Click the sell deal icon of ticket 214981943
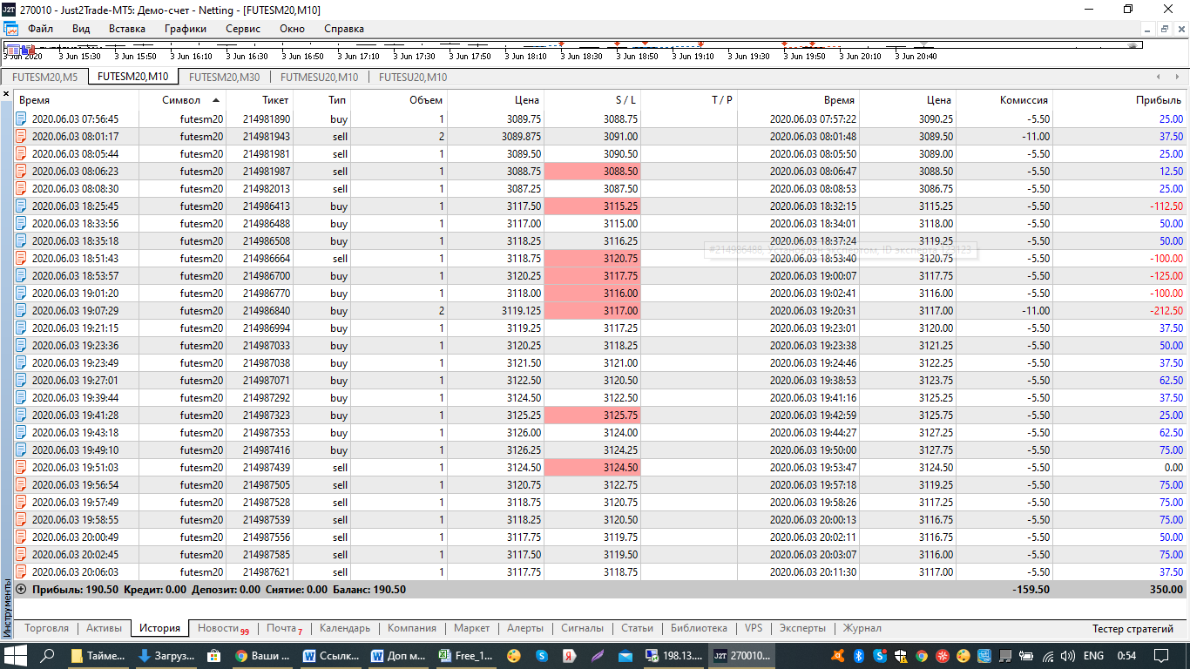 point(22,137)
